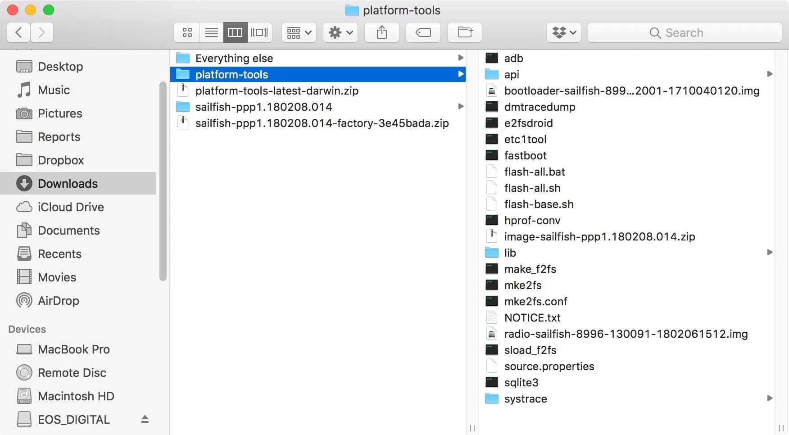789x435 pixels.
Task: Open Reports folder in the sidebar
Action: point(78,136)
